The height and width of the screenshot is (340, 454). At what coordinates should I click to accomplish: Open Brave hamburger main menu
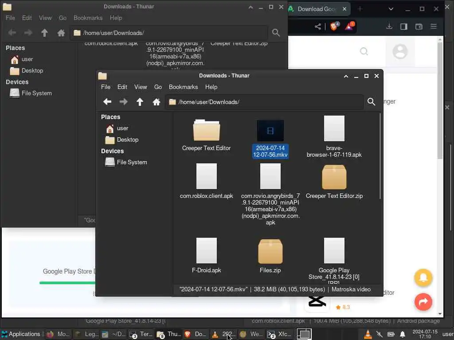pos(434,27)
